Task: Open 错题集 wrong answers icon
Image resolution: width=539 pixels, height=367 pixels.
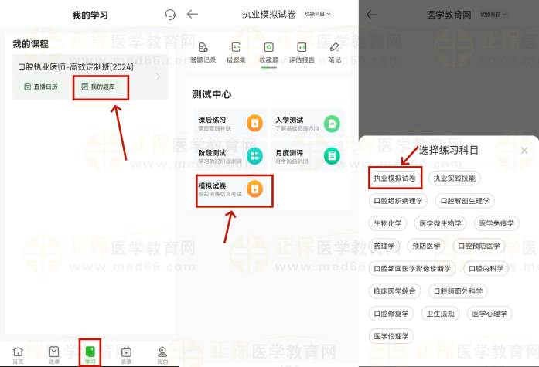Action: point(237,52)
